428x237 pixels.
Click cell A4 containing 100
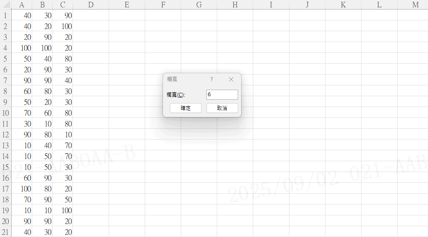(x=22, y=48)
